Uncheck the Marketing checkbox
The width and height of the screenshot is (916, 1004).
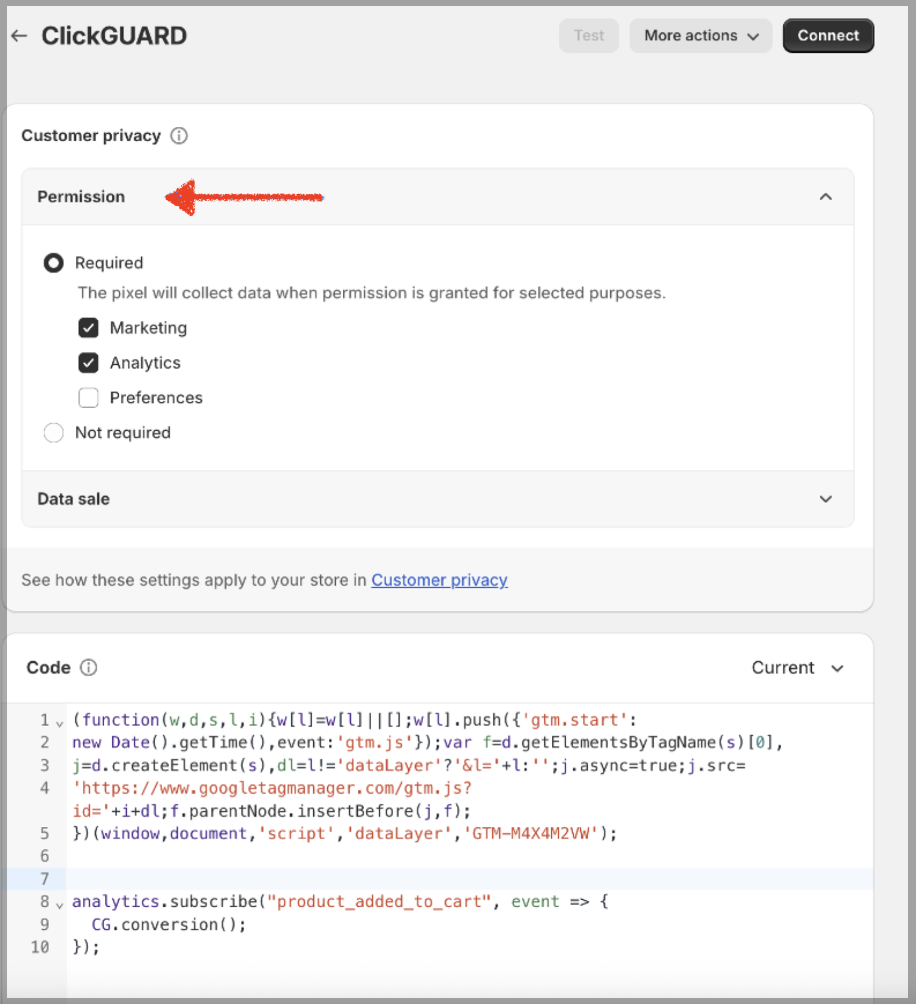pos(89,328)
